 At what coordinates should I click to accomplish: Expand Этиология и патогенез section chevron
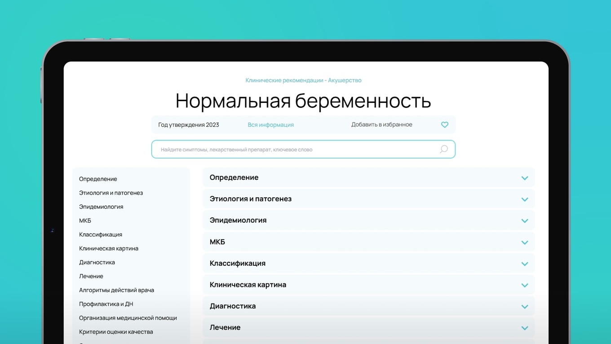pyautogui.click(x=524, y=199)
